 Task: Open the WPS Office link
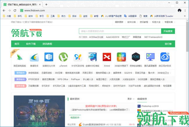[x=63, y=79]
